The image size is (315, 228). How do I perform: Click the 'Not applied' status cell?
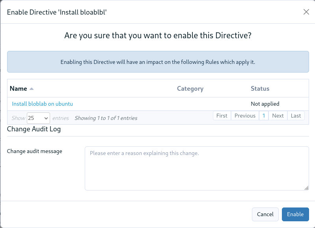pyautogui.click(x=265, y=104)
